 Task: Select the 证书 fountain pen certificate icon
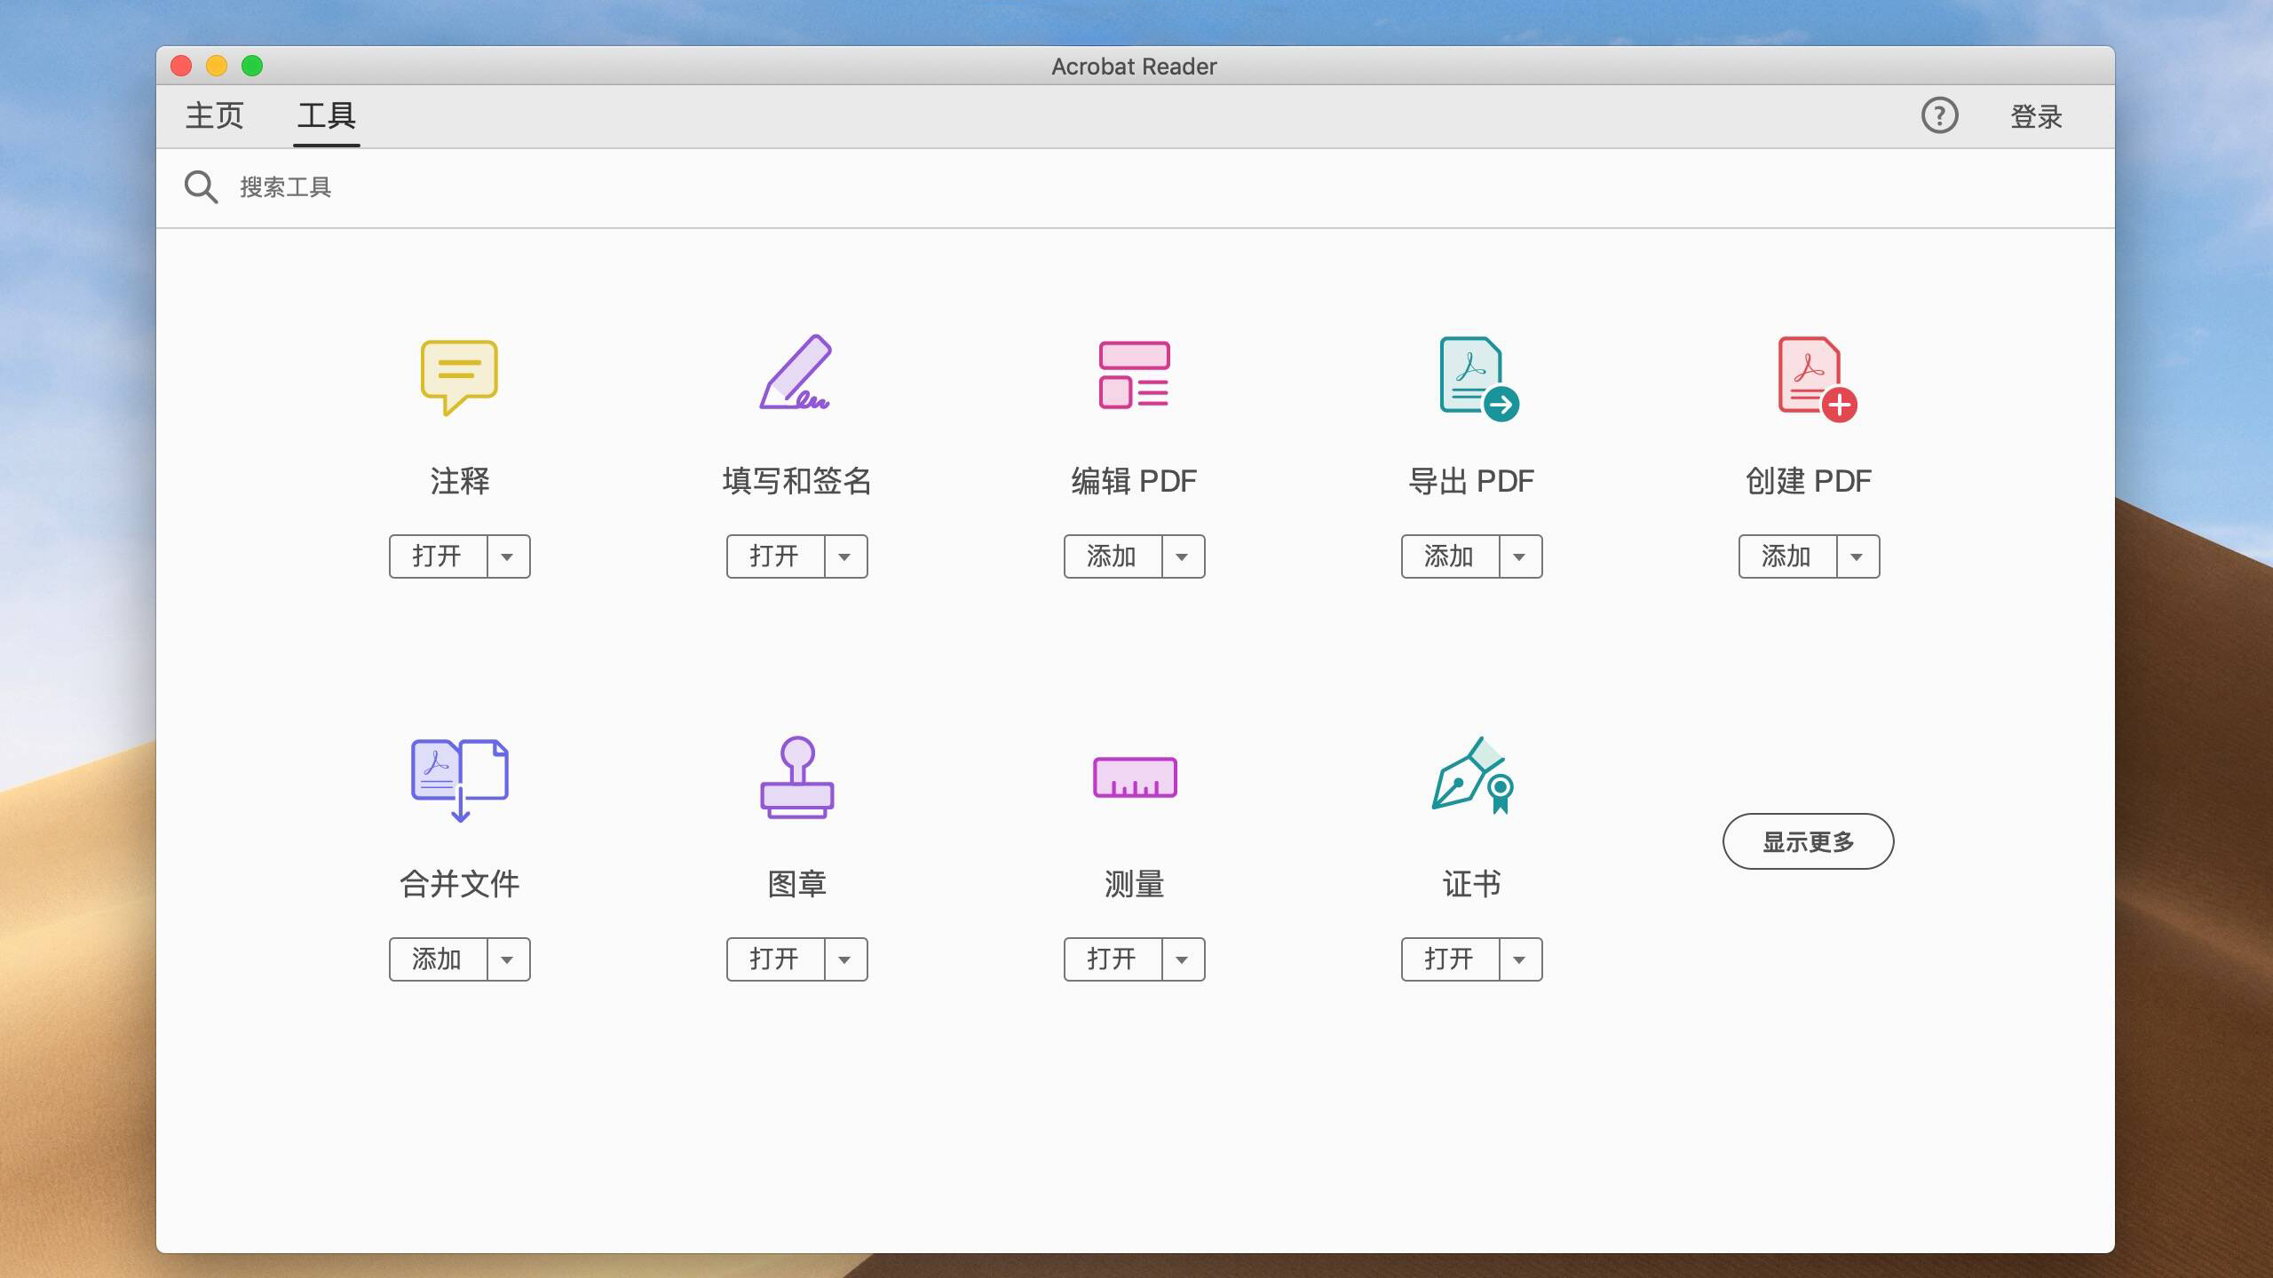[1472, 776]
